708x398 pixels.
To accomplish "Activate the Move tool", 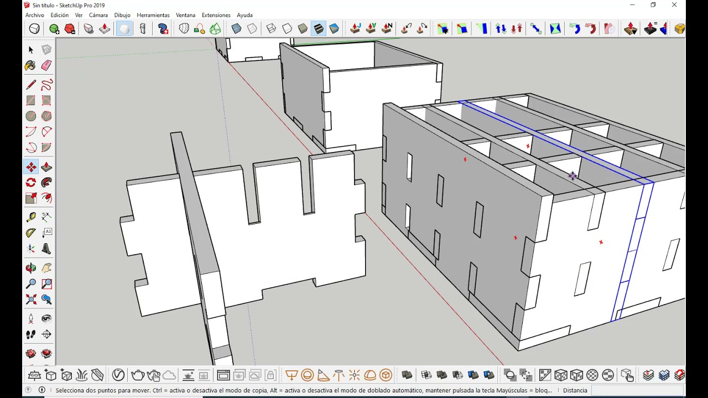I will pyautogui.click(x=31, y=167).
